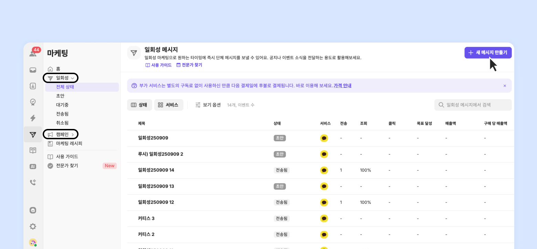Open message 루시) 일회성250909 2
This screenshot has height=249, width=537.
coord(160,154)
